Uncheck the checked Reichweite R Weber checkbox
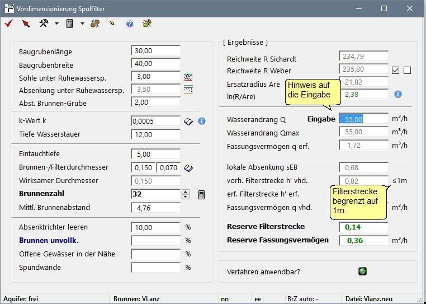Viewport: 426px width, 304px height. [x=396, y=71]
